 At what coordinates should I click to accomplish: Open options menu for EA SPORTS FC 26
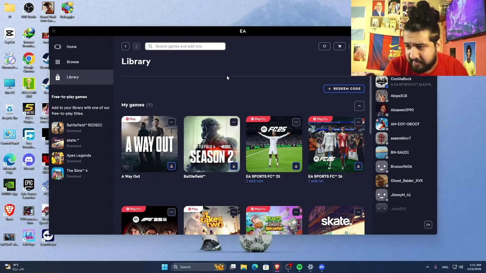pos(358,122)
